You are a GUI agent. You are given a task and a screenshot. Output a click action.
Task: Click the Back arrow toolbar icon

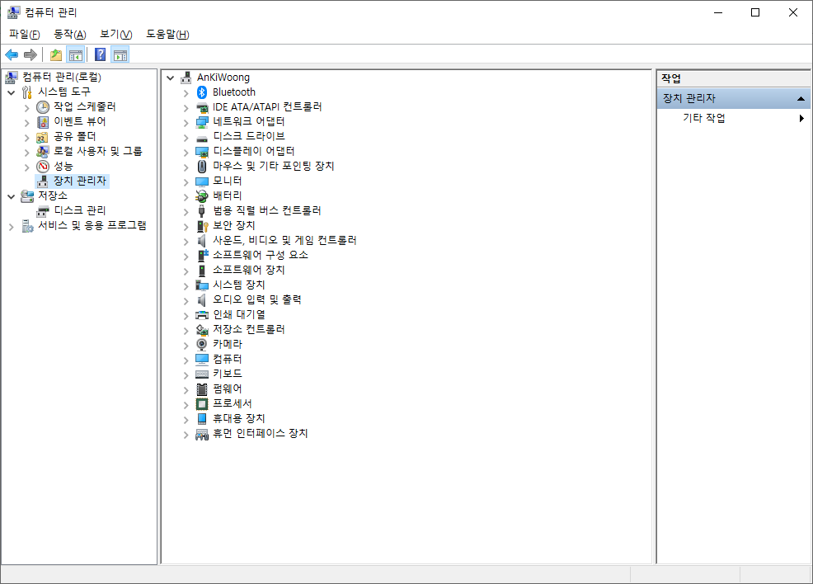12,54
